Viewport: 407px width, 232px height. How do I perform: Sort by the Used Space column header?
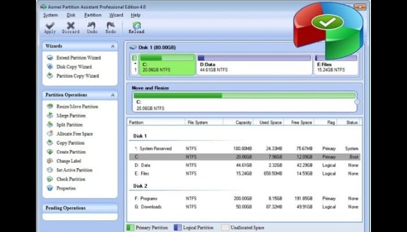[269, 122]
